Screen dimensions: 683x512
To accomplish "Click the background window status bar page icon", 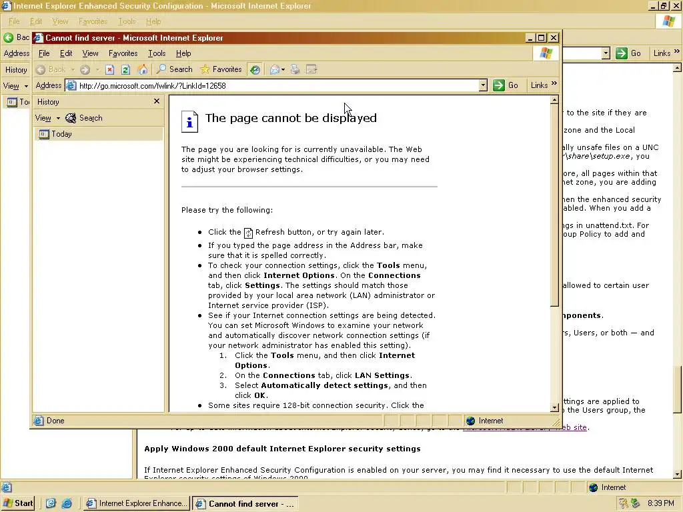I will [x=7, y=487].
